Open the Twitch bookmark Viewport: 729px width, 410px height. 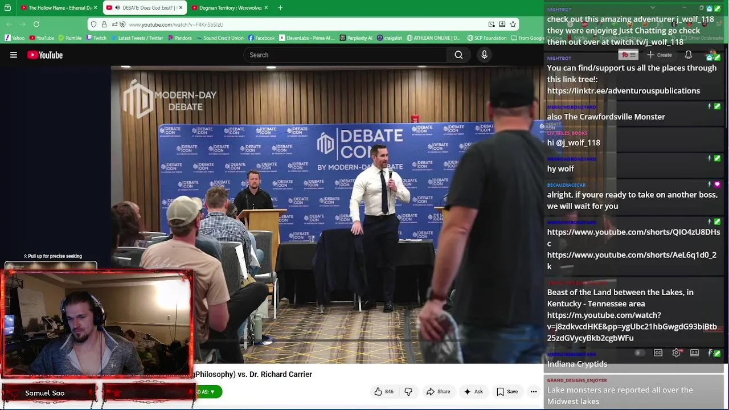point(96,38)
